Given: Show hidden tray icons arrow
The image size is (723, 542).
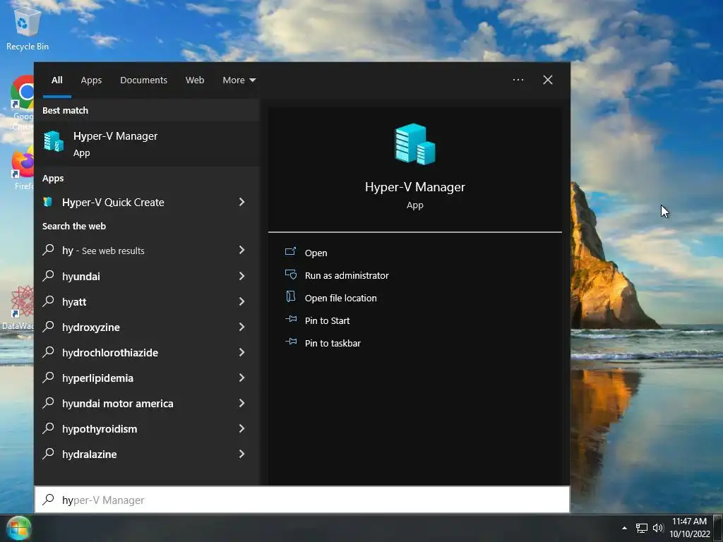Looking at the screenshot, I should (624, 528).
